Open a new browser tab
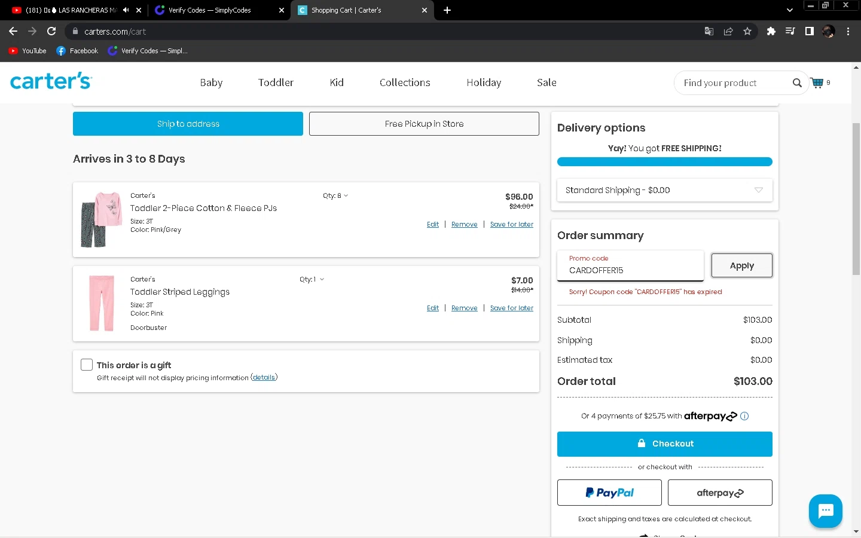The height and width of the screenshot is (538, 861). point(447,10)
